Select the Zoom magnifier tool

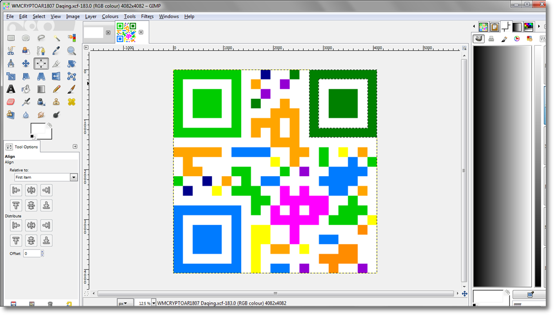click(72, 51)
